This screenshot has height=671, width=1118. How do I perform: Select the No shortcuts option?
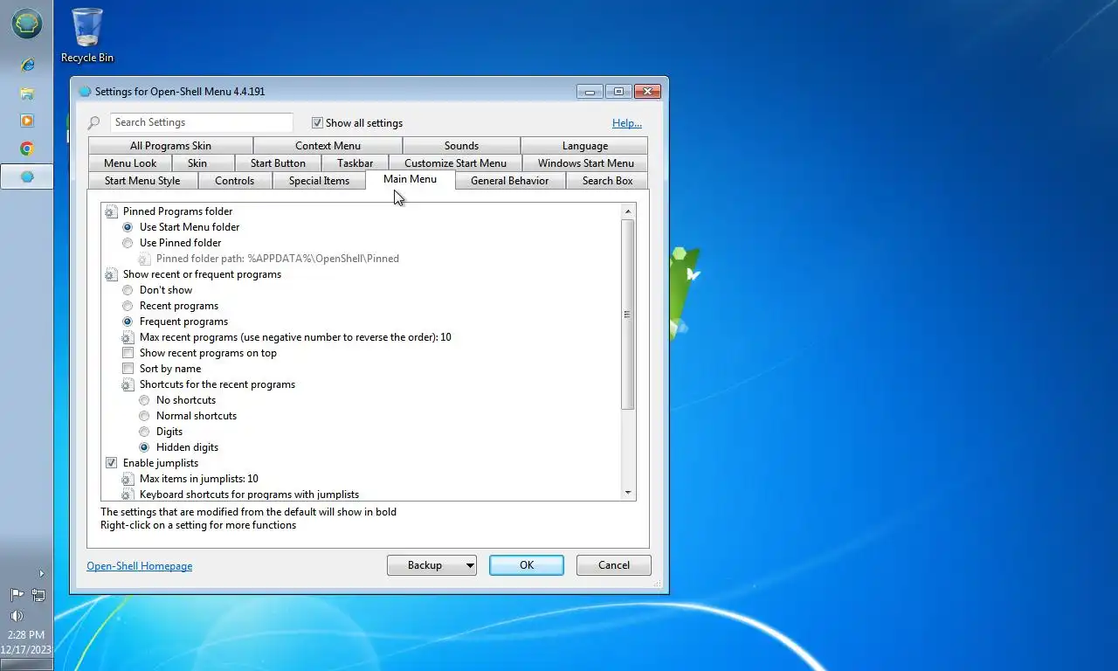pos(144,400)
